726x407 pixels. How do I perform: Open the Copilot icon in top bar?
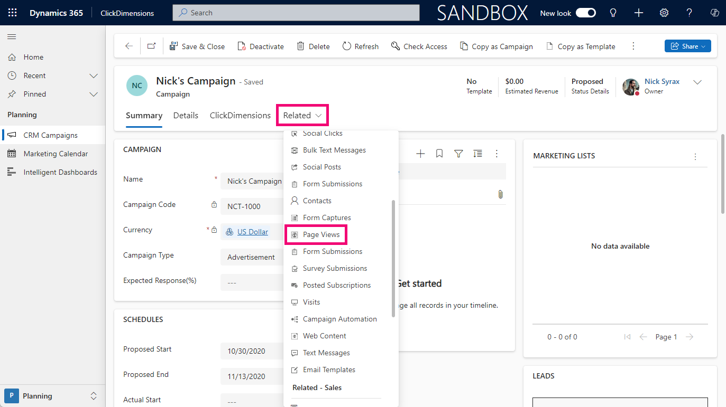(714, 13)
